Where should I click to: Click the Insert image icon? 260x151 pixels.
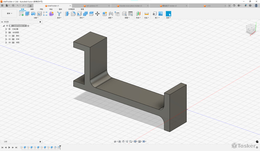point(160,14)
